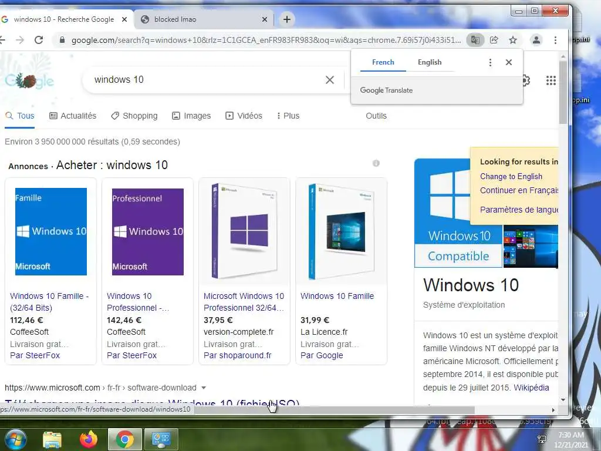Bookmark this page with the star icon
This screenshot has width=601, height=451.
(513, 40)
